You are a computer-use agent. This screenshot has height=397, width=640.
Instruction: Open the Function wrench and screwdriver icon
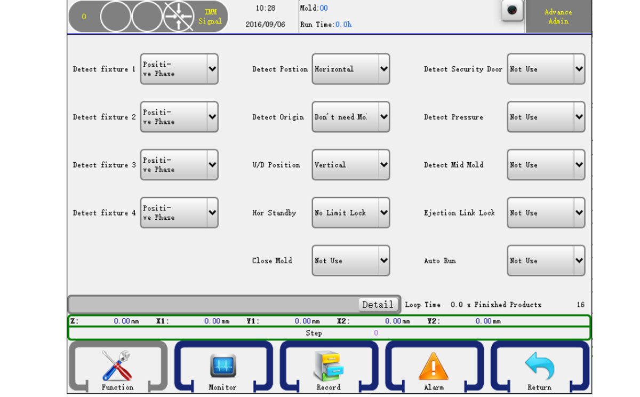[117, 366]
